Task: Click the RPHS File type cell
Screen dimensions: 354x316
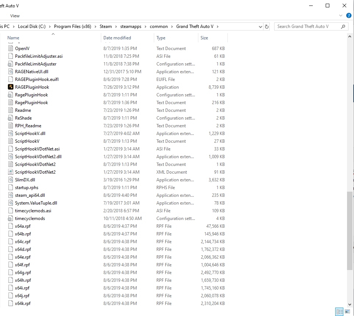Action: (166, 187)
